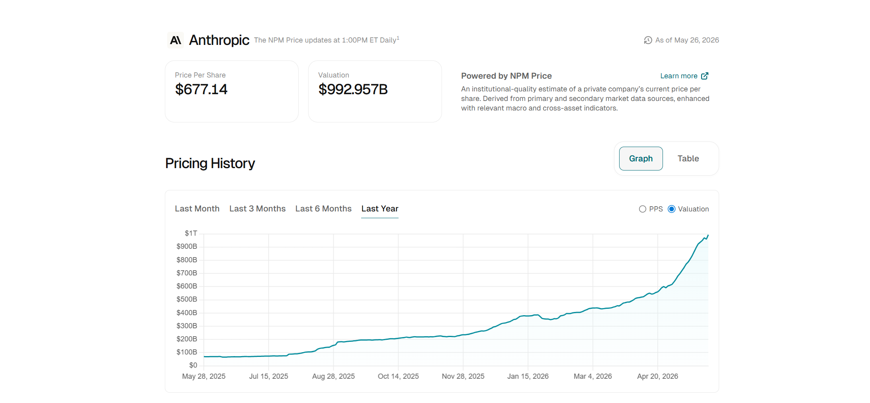Click the external link icon beside Learn more
Screen dimensions: 870x403
tap(705, 76)
